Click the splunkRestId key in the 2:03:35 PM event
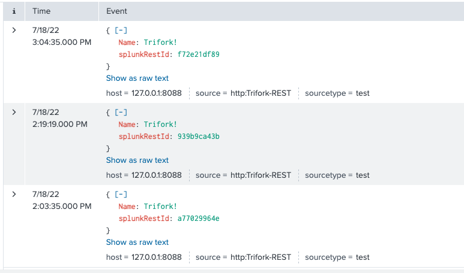 (144, 219)
